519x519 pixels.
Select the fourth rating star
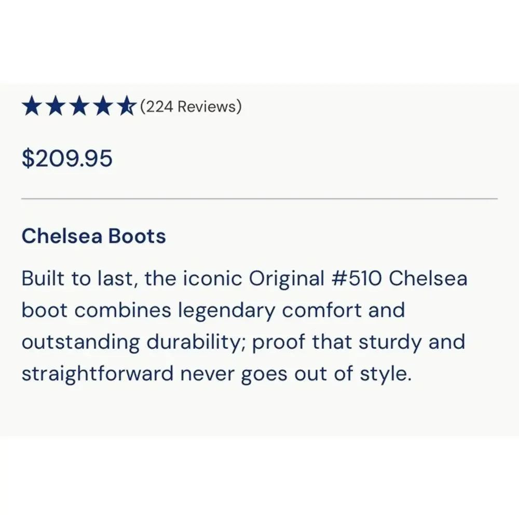103,105
